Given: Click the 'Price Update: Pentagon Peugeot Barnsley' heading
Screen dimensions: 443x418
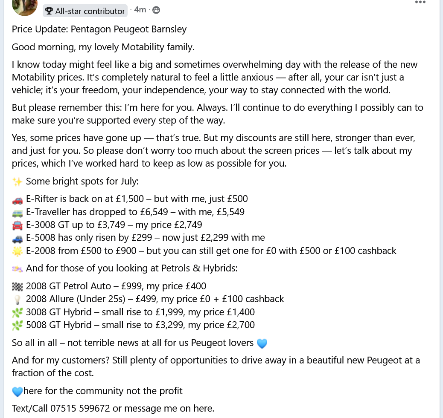Looking at the screenshot, I should pyautogui.click(x=99, y=29).
